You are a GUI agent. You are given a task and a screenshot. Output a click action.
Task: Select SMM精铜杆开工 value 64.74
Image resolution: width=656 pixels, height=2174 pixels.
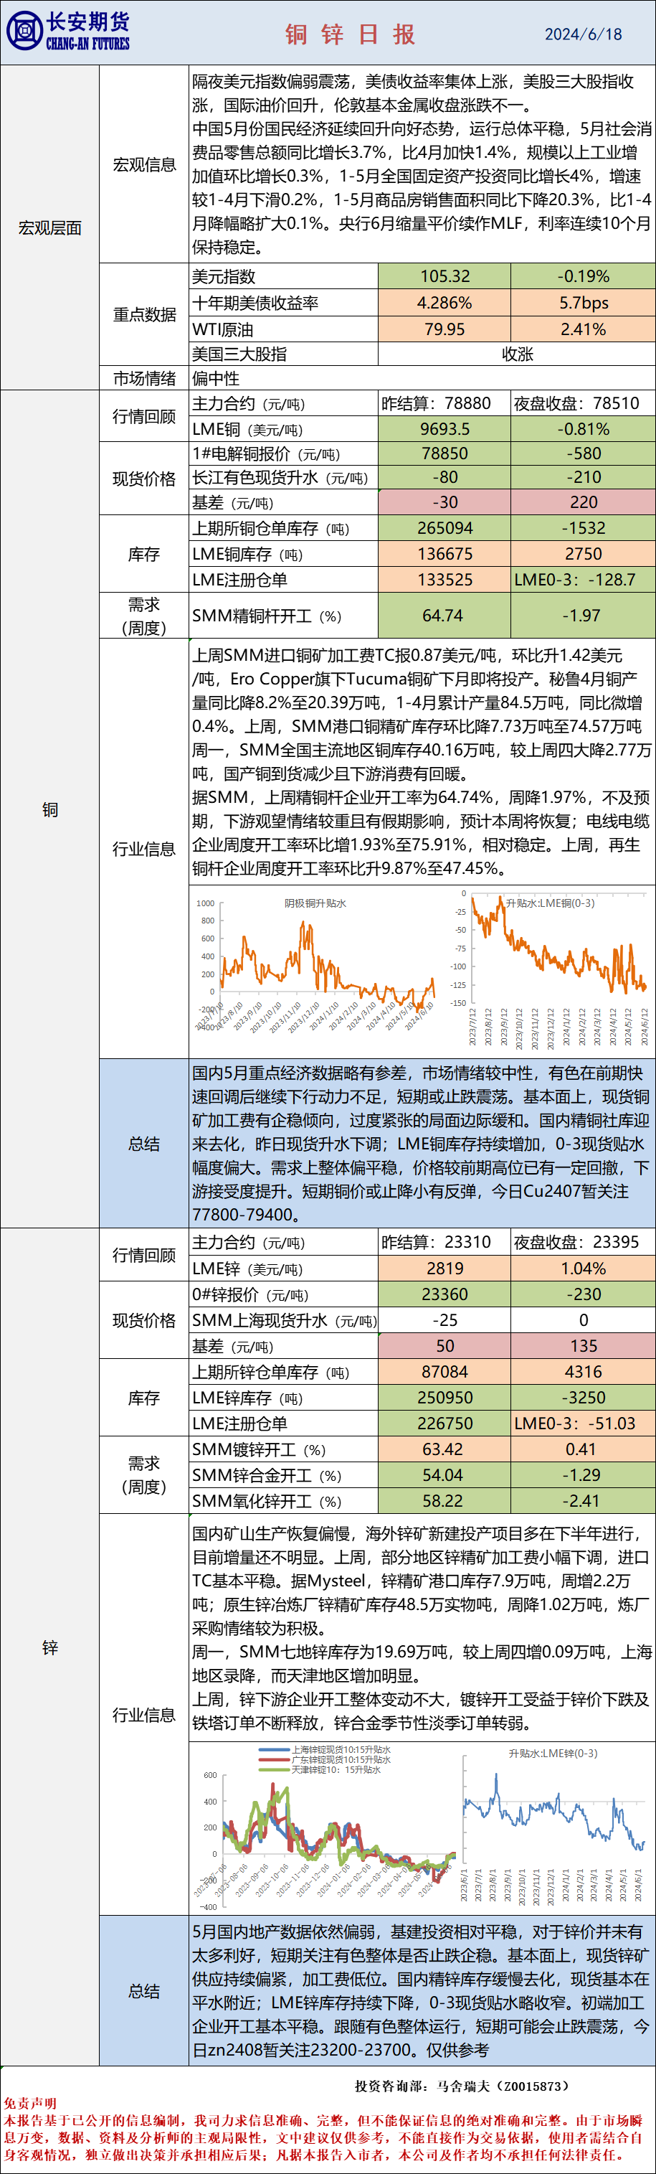point(445,615)
